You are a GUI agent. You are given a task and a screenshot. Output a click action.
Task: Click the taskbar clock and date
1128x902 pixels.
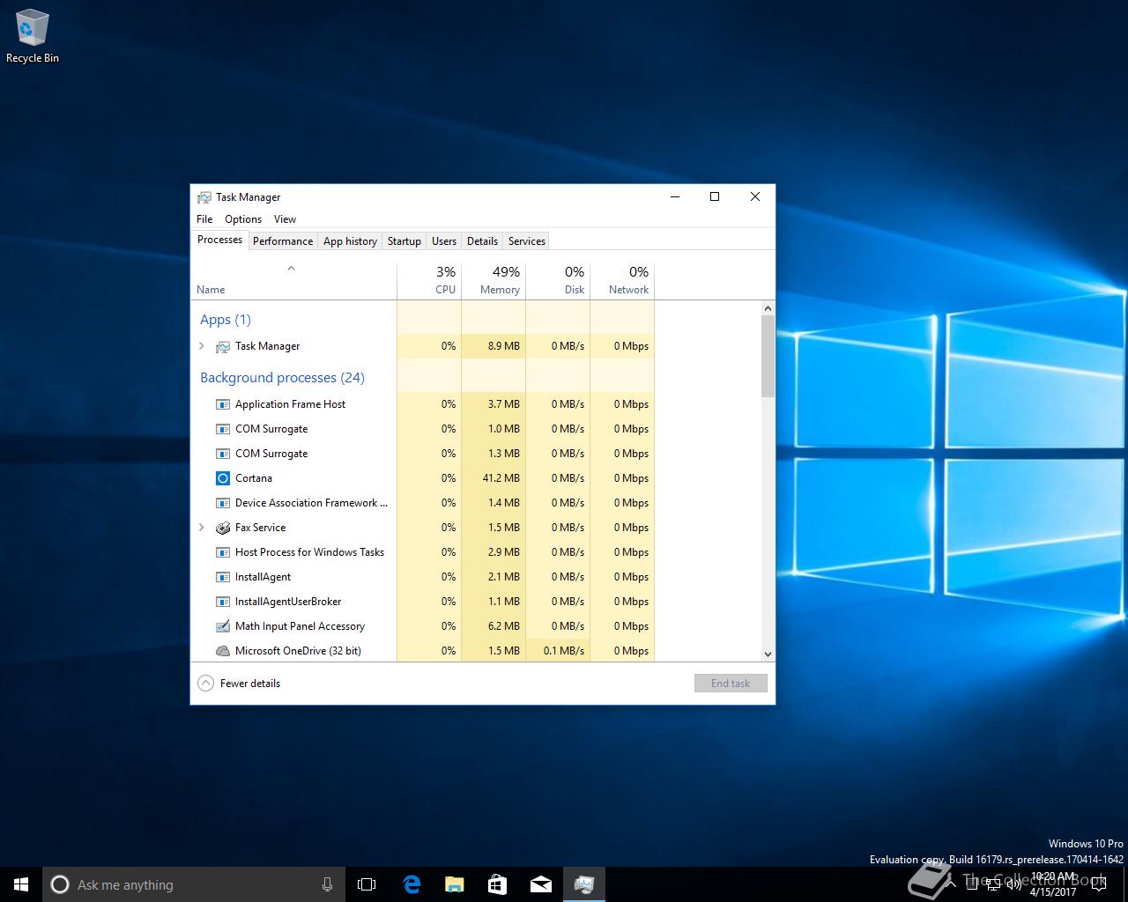tap(1053, 884)
